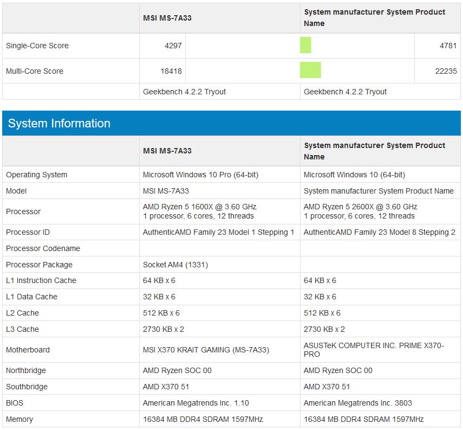Select the Southbridge row label

tap(27, 387)
